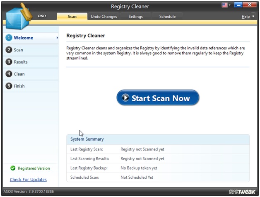
Task: Go to the Schedule tab
Action: (x=167, y=17)
